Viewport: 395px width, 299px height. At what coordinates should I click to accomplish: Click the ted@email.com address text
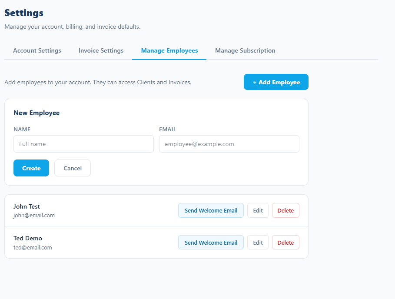(33, 247)
